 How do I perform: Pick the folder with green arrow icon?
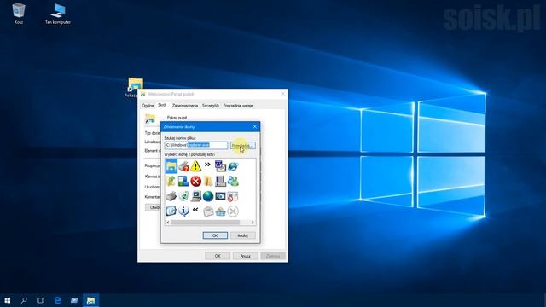click(171, 181)
